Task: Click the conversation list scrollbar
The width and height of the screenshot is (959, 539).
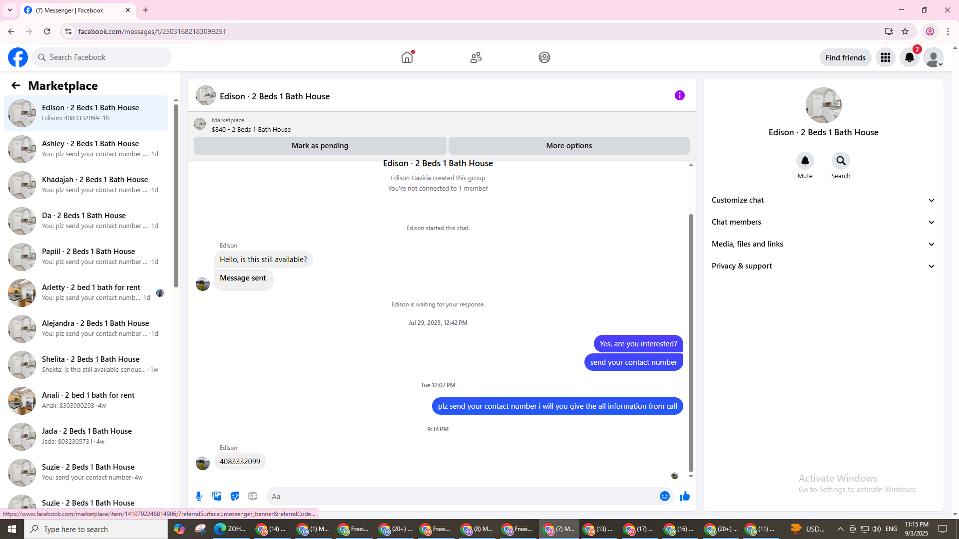Action: pos(176,195)
